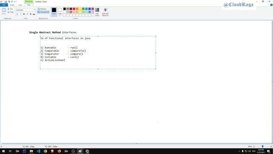Toggle Italic formatting
This screenshot has height=154, width=273.
point(27,14)
